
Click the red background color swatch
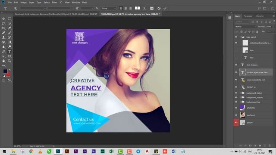coord(9,74)
